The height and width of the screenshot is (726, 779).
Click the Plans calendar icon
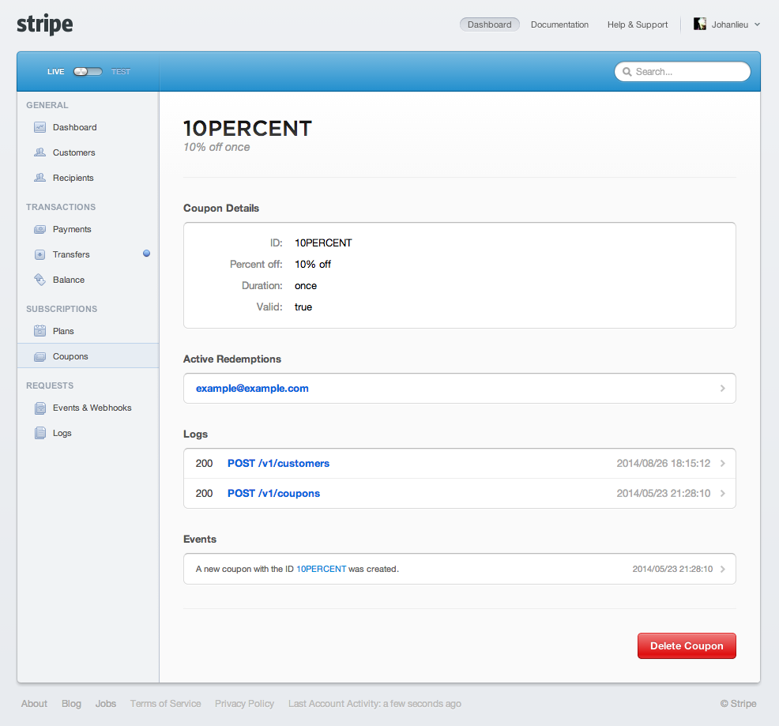point(40,330)
